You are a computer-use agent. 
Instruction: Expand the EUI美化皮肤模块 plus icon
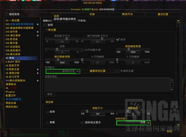[38, 81]
